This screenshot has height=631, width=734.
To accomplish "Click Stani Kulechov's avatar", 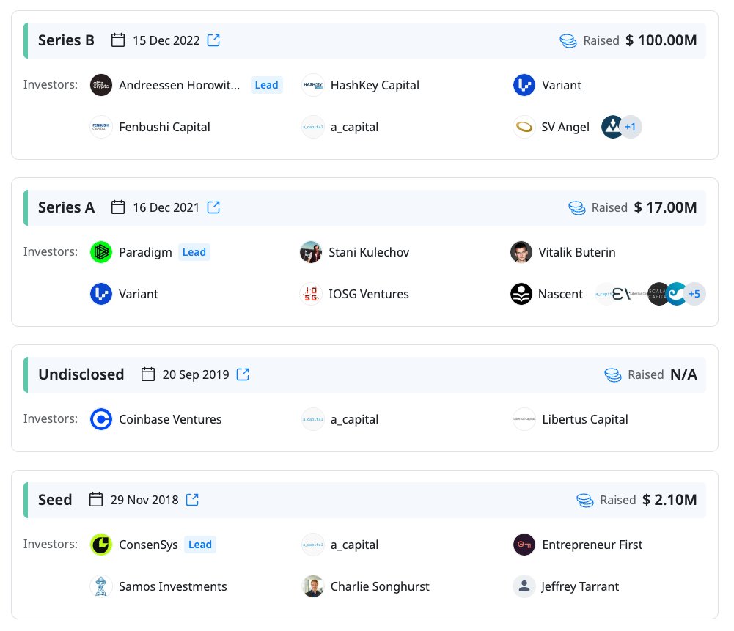I will pos(311,252).
